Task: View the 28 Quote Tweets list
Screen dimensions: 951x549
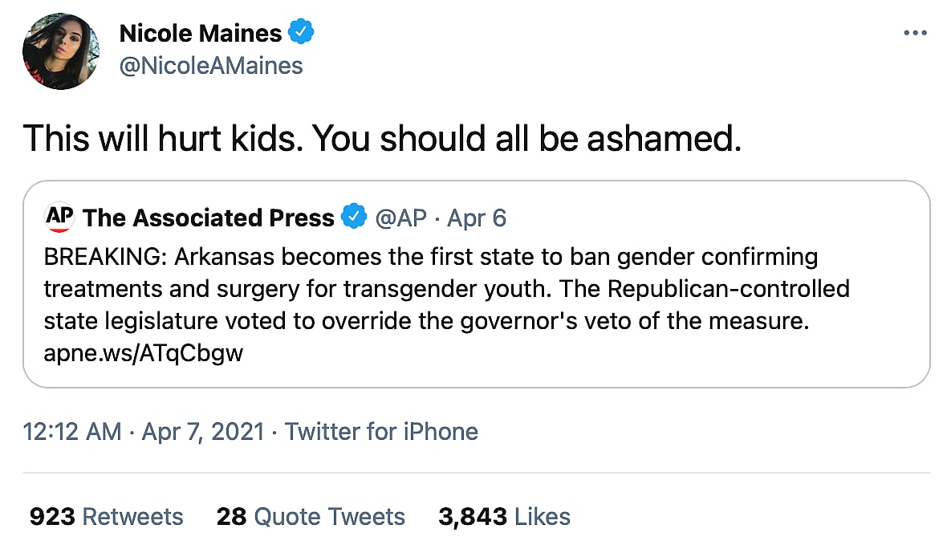Action: (311, 516)
